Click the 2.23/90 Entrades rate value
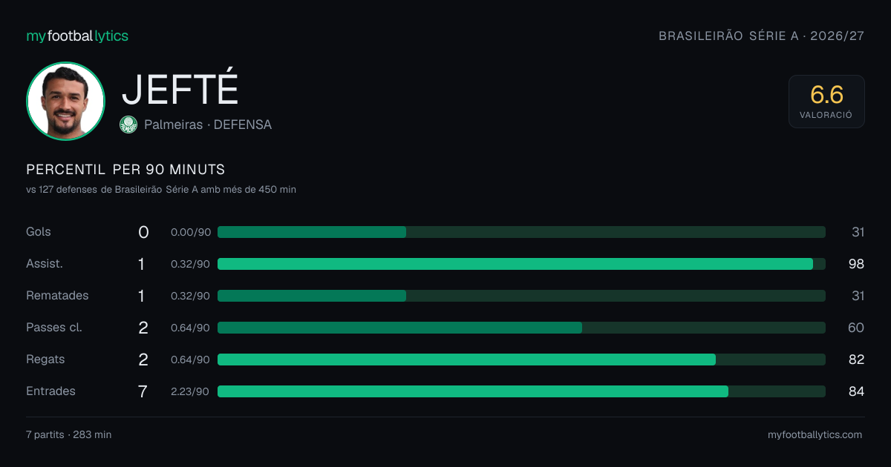Viewport: 891px width, 467px height. 190,391
